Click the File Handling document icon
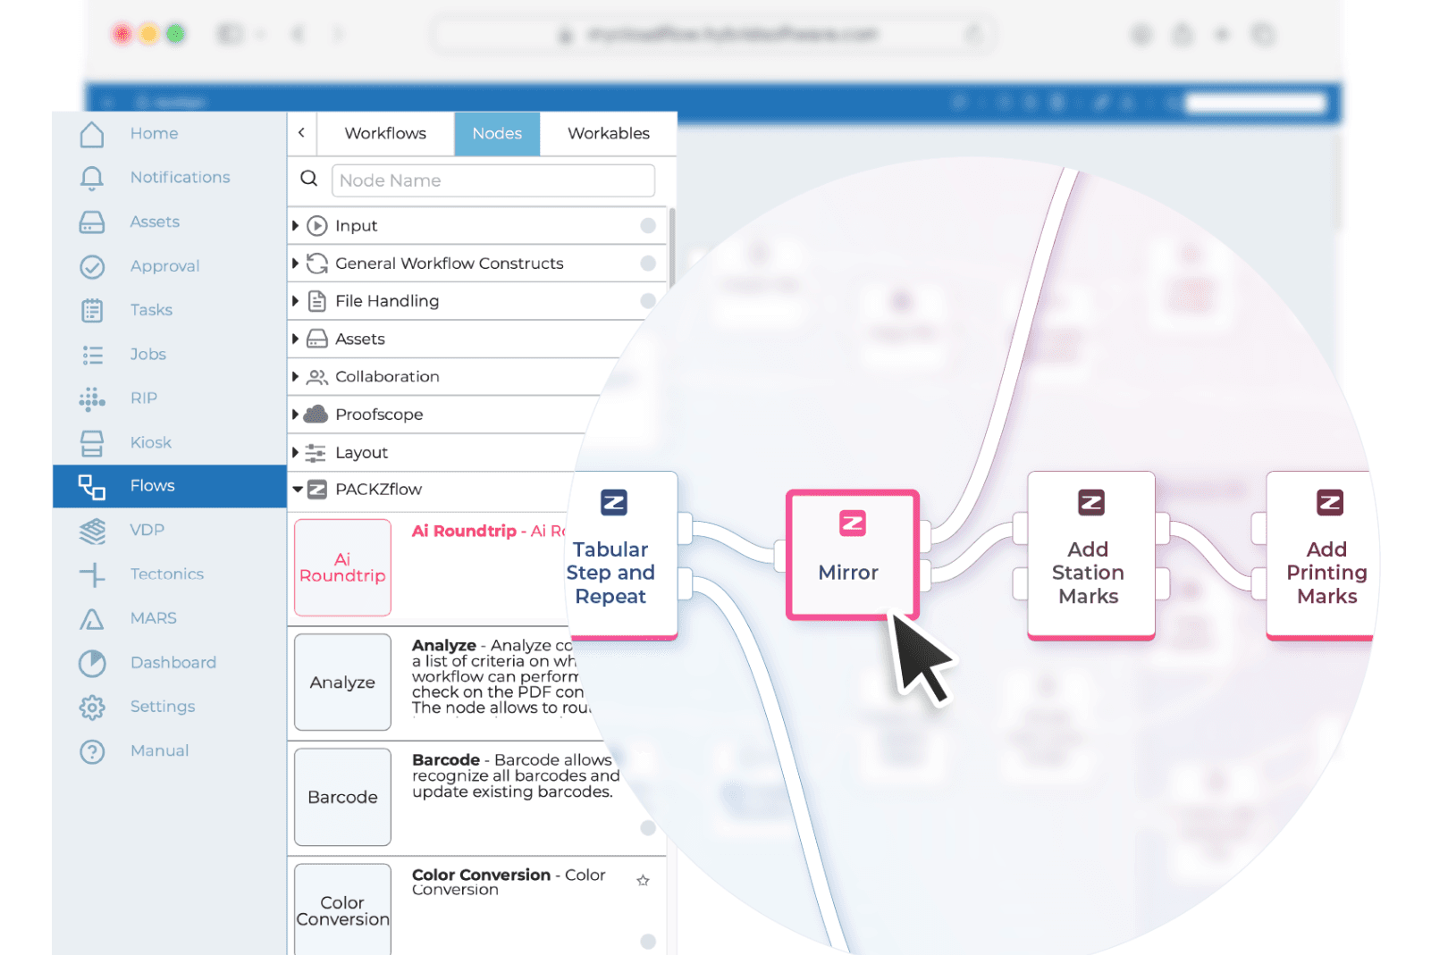Viewport: 1431px width, 955px height. (x=316, y=301)
